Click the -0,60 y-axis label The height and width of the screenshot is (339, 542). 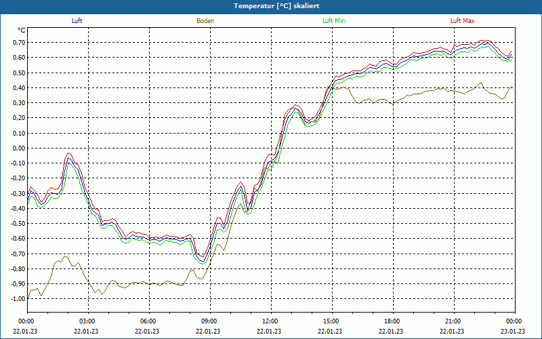click(x=18, y=239)
